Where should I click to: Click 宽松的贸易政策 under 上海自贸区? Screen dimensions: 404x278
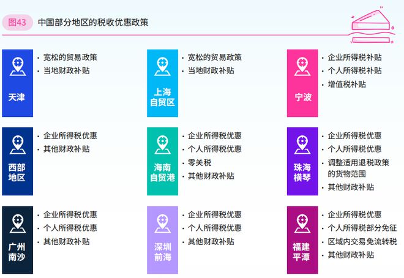tap(215, 57)
